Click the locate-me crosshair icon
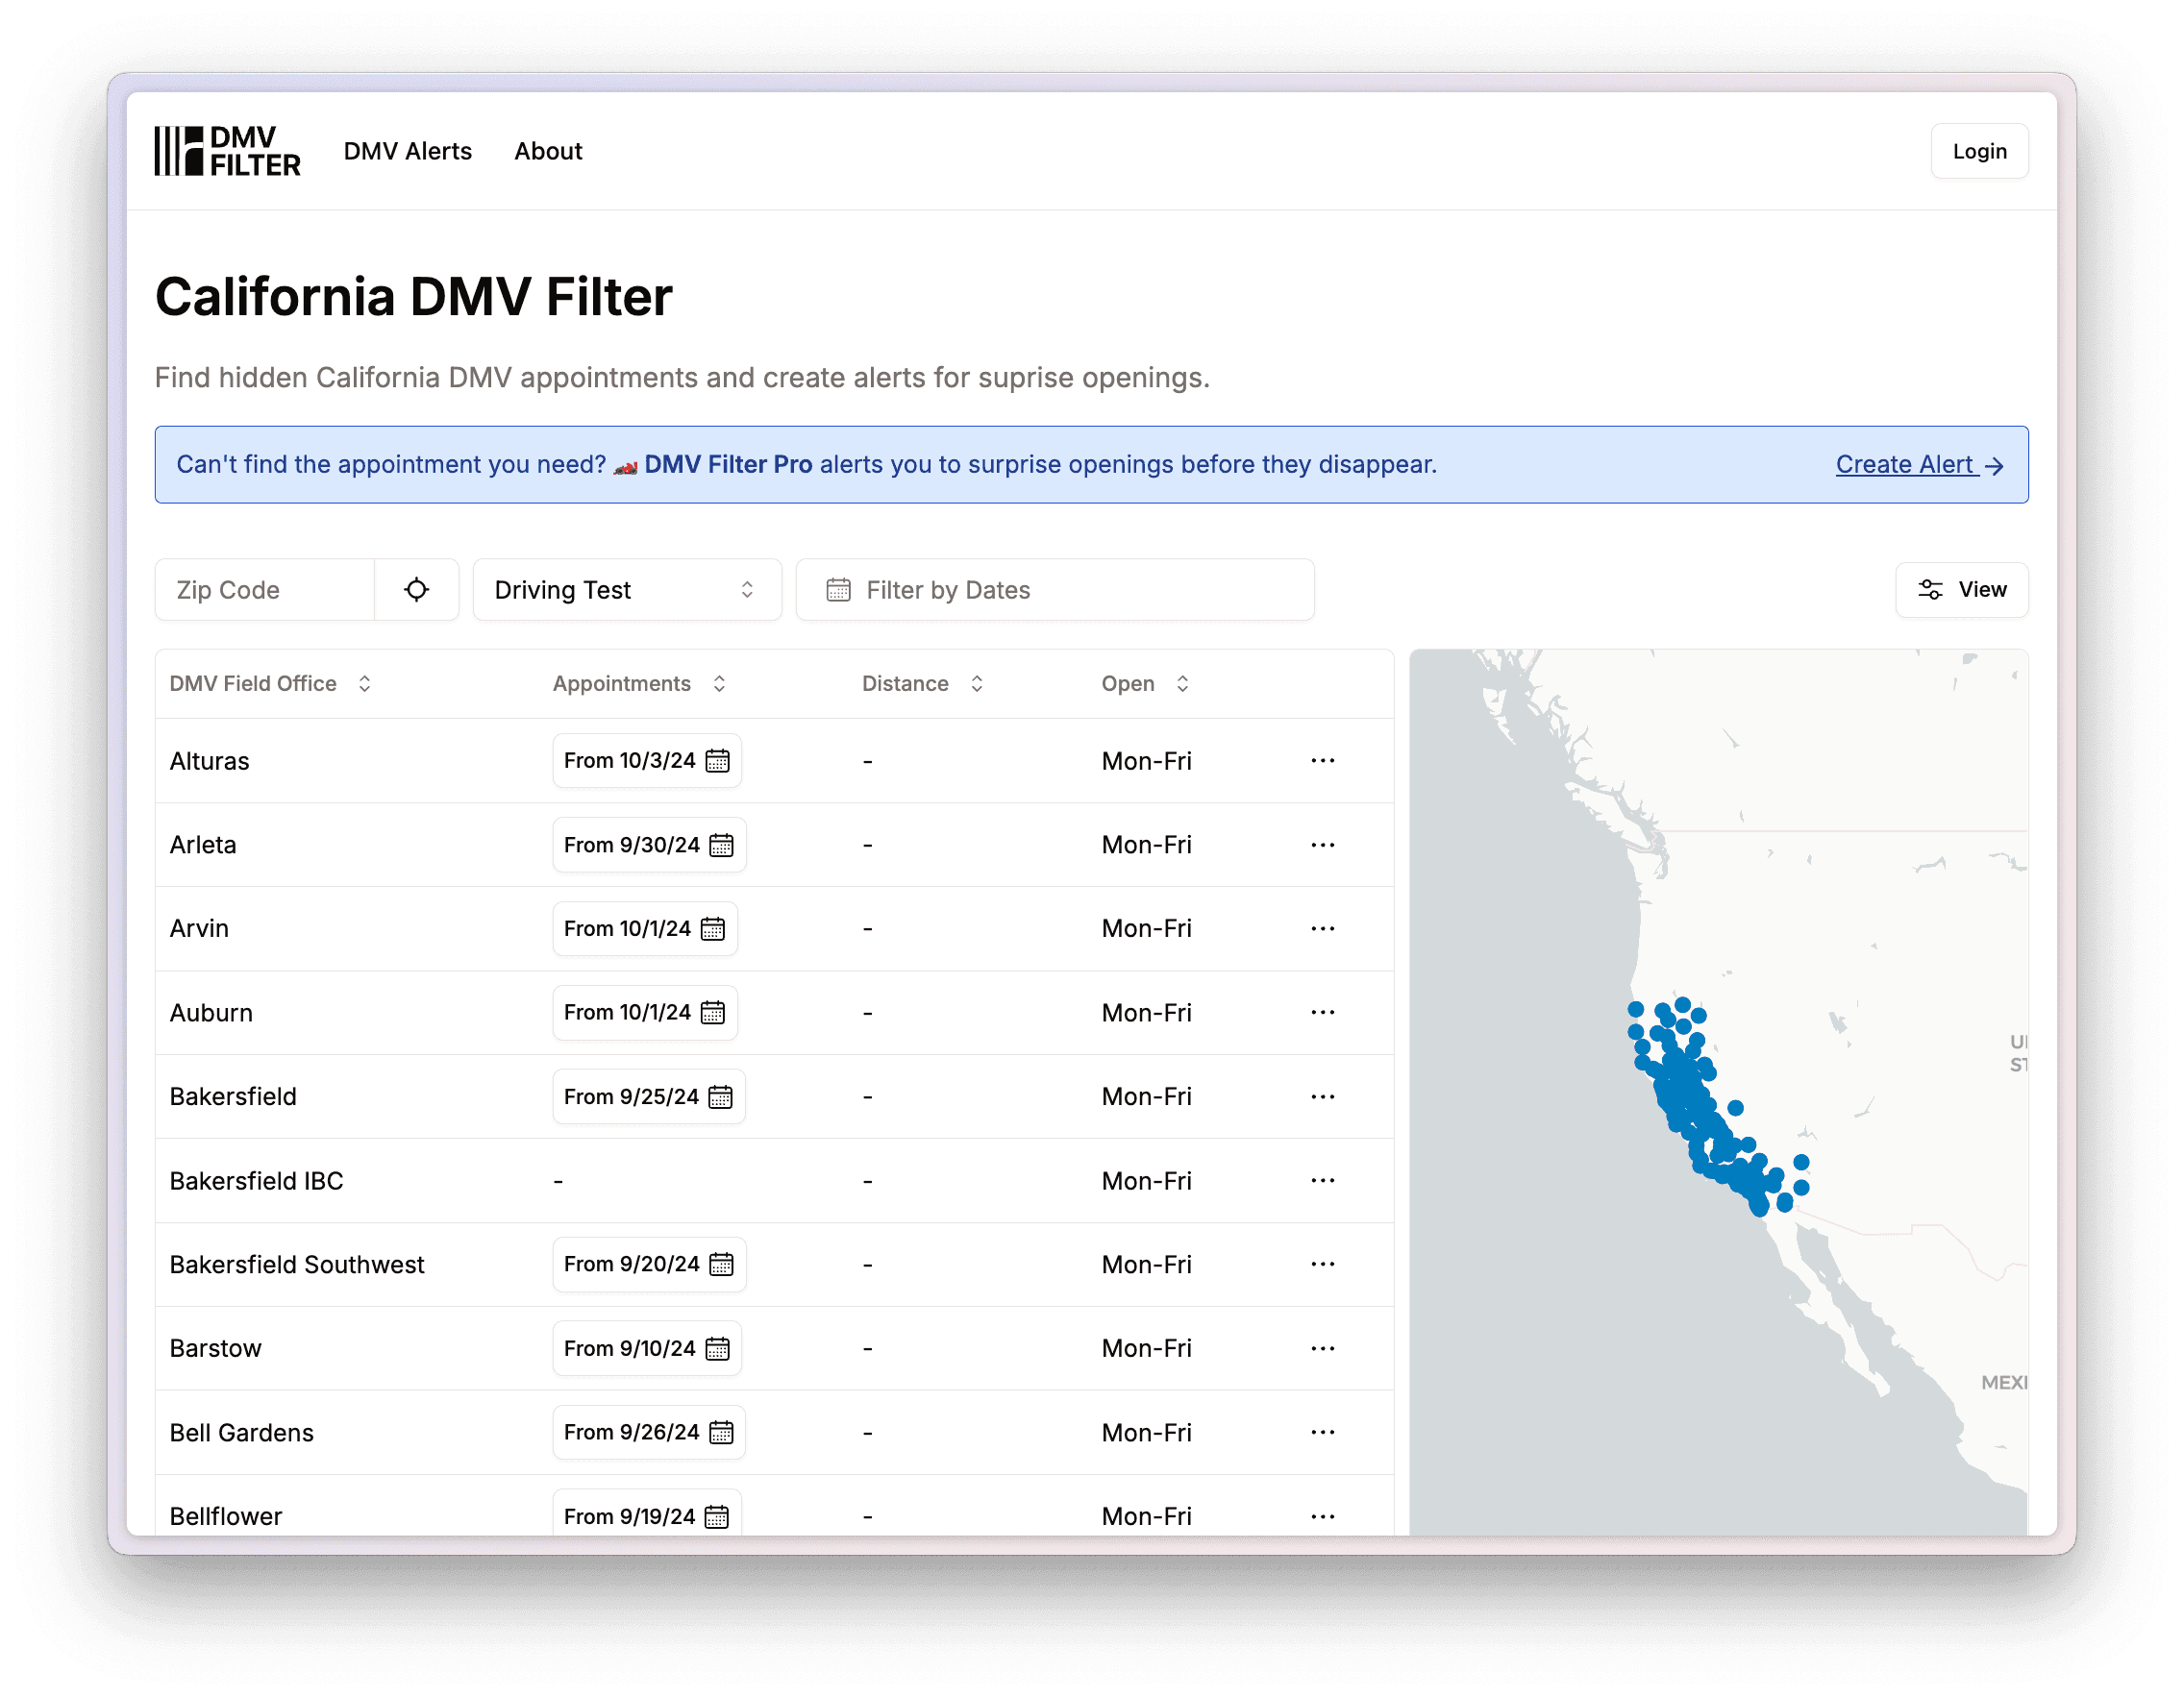Viewport: 2184px width, 1697px height. [416, 590]
